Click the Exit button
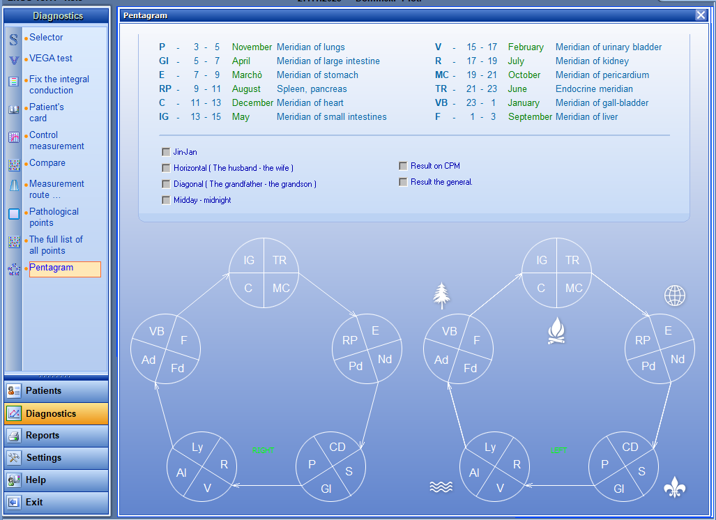 point(56,502)
